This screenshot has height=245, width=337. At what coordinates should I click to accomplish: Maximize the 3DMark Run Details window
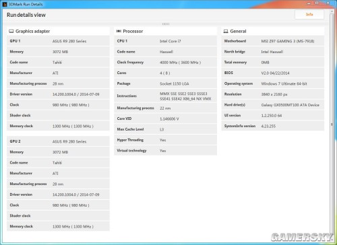pos(317,3)
